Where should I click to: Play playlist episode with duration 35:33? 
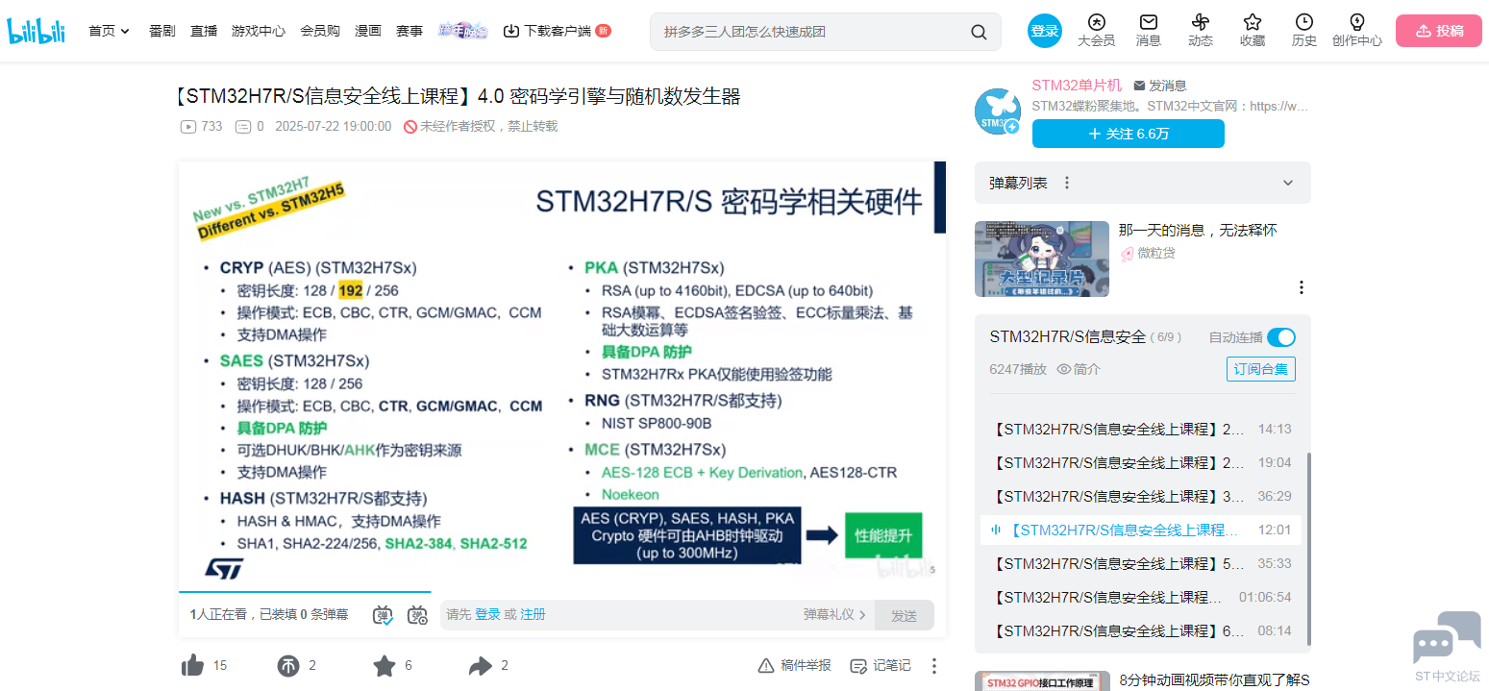click(1143, 563)
